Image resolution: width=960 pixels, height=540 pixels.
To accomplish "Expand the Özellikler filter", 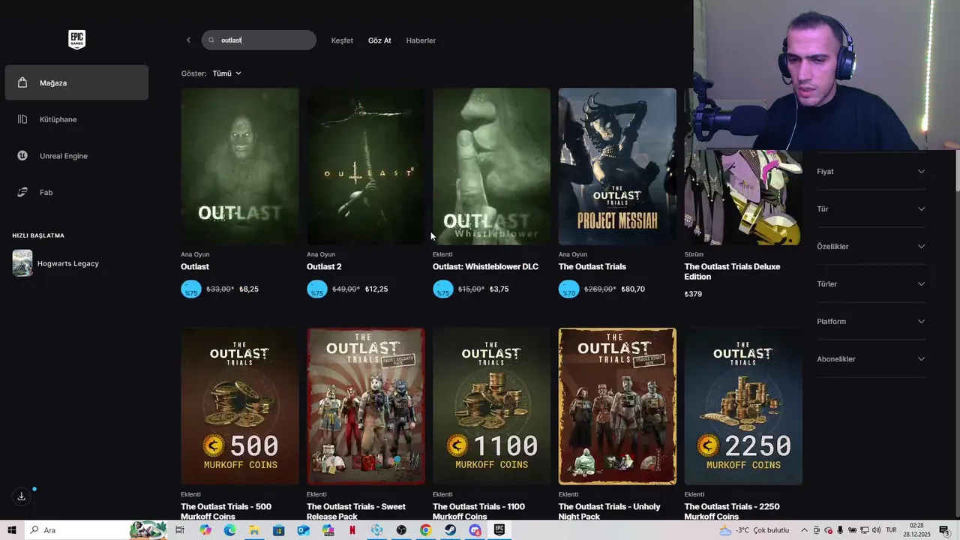I will click(x=871, y=247).
